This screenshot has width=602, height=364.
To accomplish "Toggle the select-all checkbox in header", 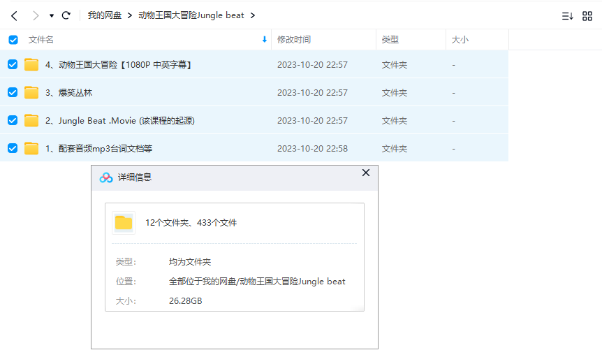I will [13, 40].
